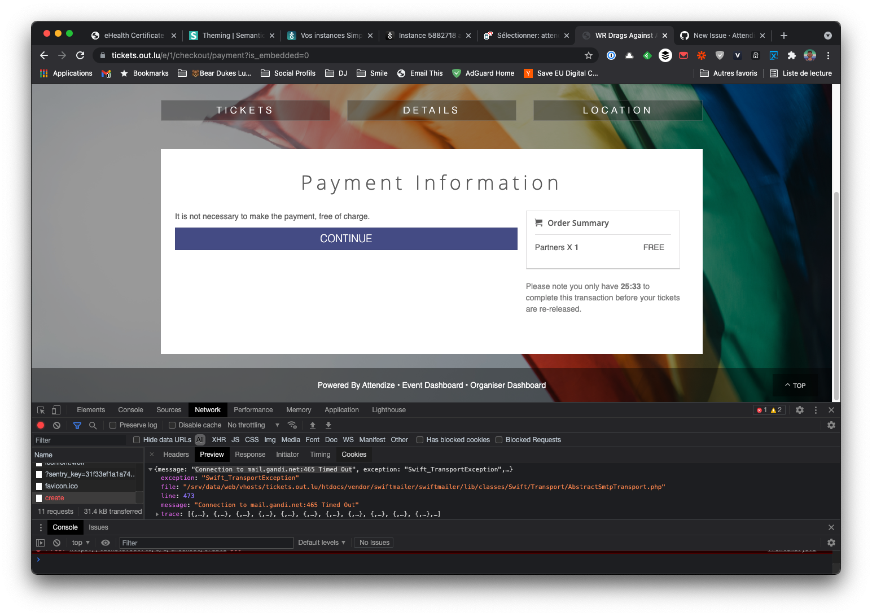The width and height of the screenshot is (872, 616).
Task: Select the Inspect element tool in DevTools
Action: click(40, 409)
